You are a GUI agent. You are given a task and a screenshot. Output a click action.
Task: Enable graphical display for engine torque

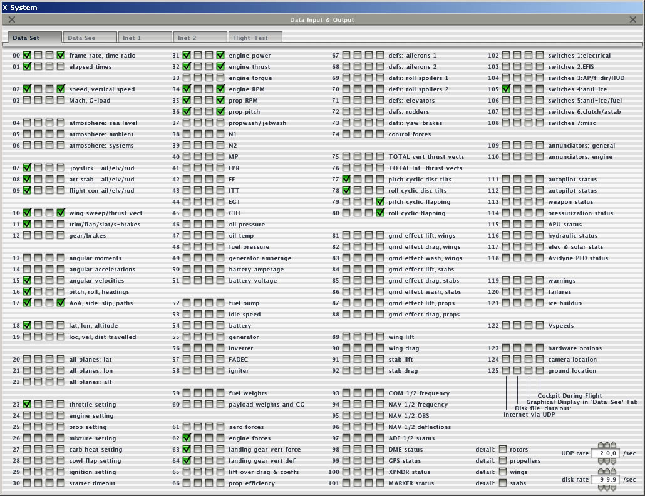(x=209, y=78)
